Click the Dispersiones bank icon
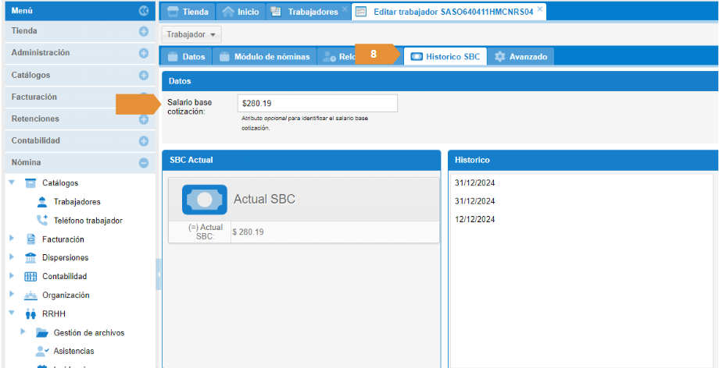The height and width of the screenshot is (368, 719). click(31, 258)
